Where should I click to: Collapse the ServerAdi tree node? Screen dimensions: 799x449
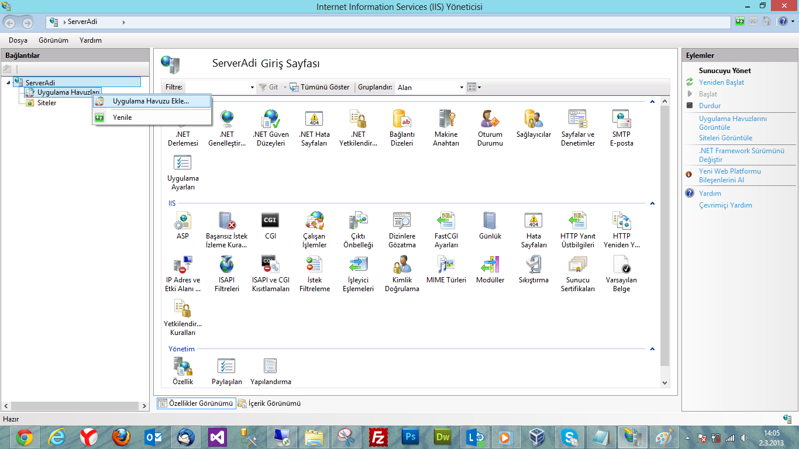pyautogui.click(x=8, y=82)
